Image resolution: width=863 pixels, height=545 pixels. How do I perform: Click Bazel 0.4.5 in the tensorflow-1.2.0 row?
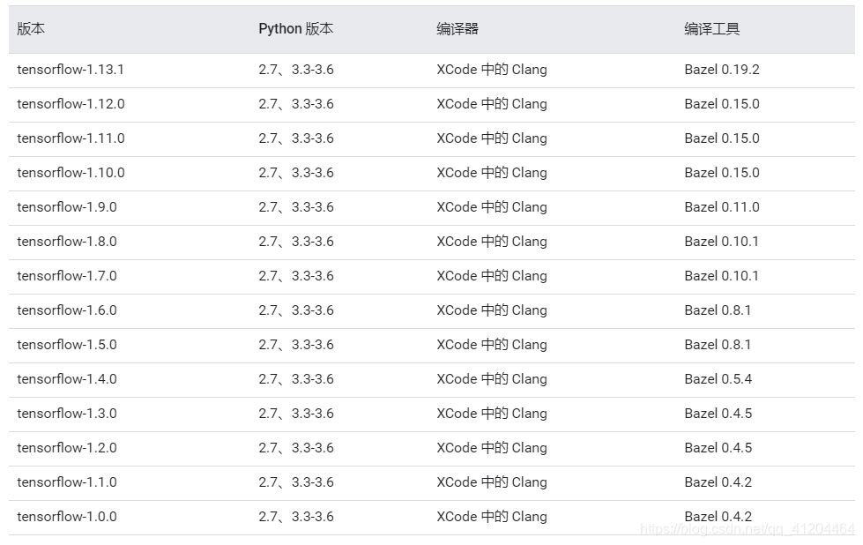point(718,448)
